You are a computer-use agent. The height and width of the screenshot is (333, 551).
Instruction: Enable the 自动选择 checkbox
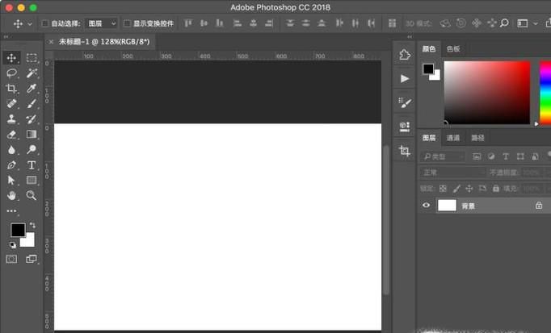click(x=45, y=23)
